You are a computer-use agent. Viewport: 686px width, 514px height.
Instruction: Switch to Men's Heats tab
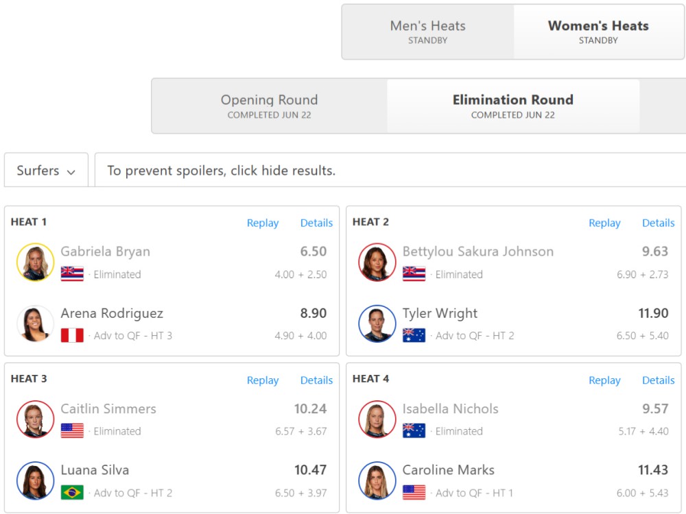click(427, 32)
